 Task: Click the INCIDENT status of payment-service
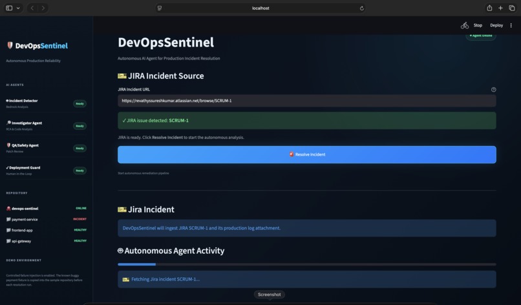point(80,219)
